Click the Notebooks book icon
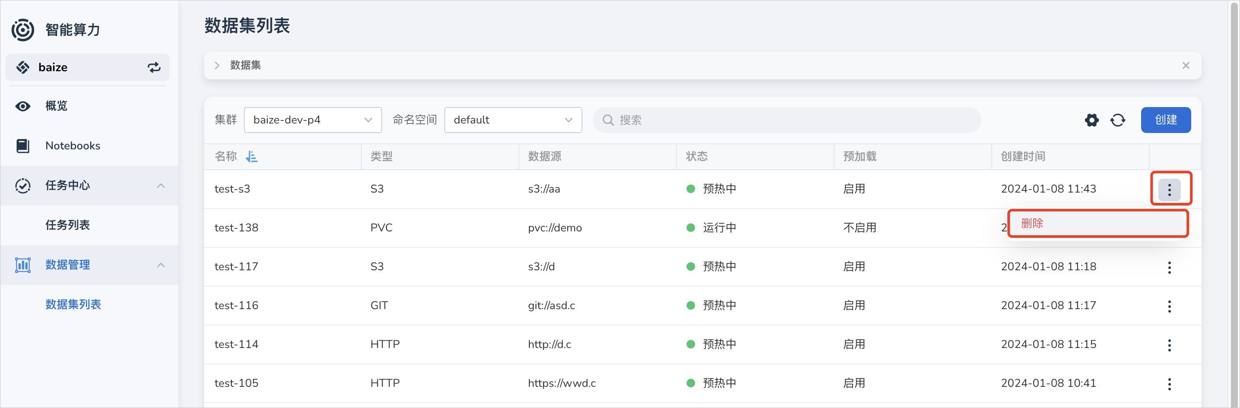This screenshot has height=408, width=1240. [x=22, y=146]
